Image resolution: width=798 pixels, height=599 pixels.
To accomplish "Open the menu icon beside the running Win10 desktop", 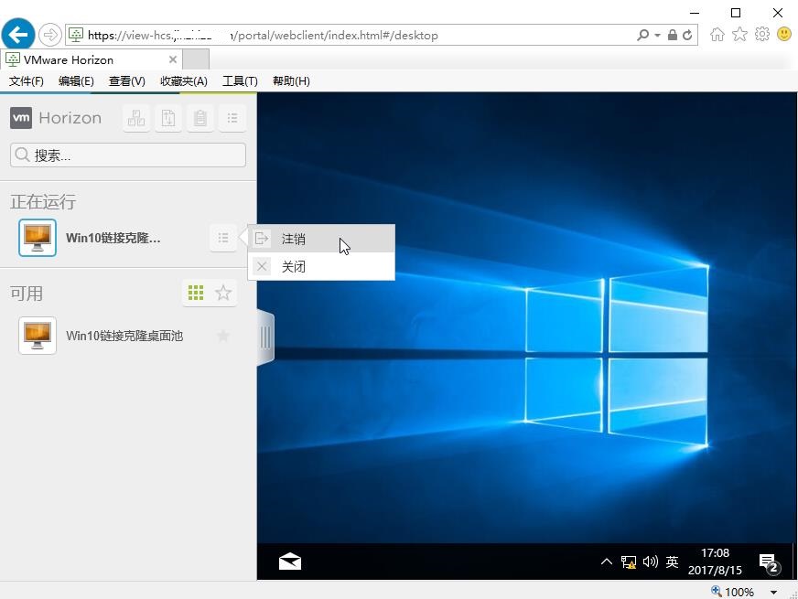I will pyautogui.click(x=223, y=238).
